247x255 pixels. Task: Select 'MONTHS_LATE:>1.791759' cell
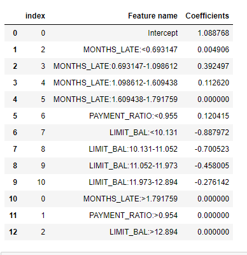(x=131, y=199)
